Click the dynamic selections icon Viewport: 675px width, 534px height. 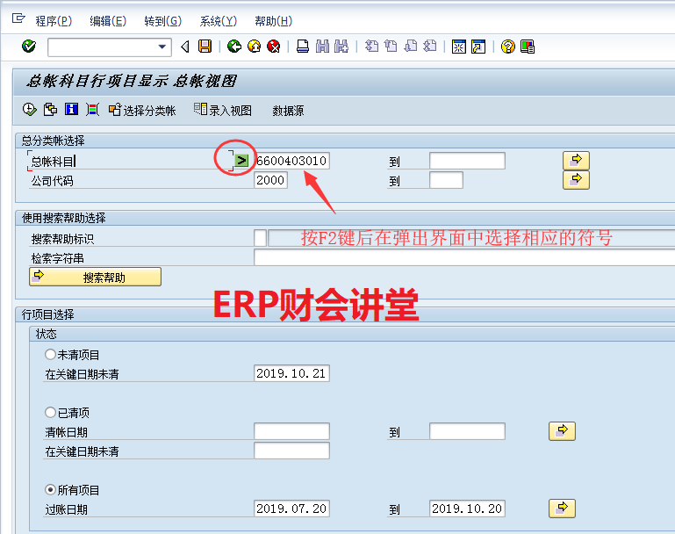tap(92, 110)
